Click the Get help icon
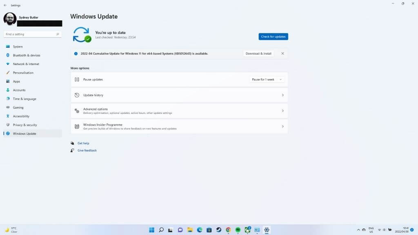 click(72, 143)
